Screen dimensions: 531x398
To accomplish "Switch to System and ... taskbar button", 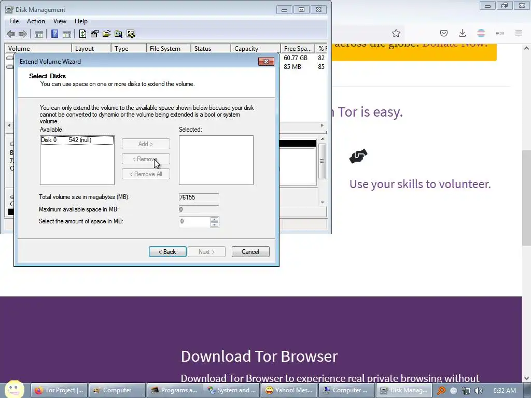I will (232, 390).
